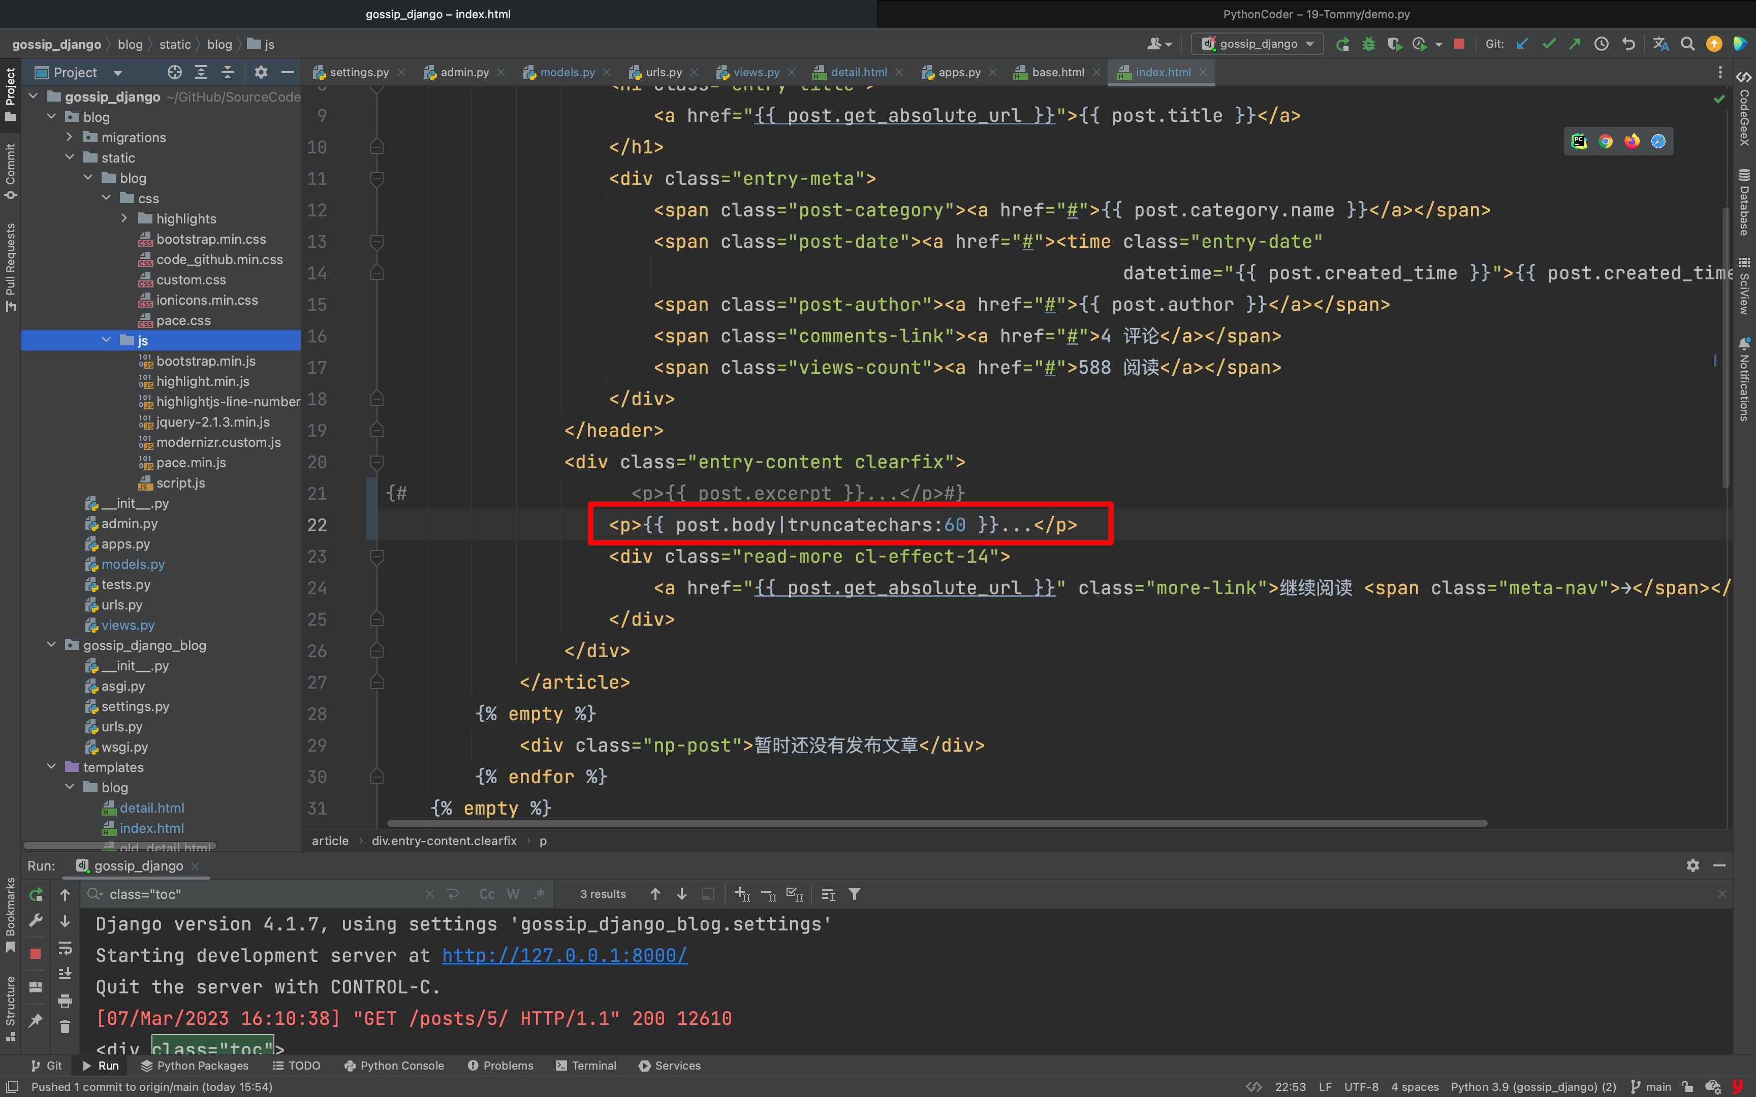Open the settings.py editor tab

coord(358,73)
